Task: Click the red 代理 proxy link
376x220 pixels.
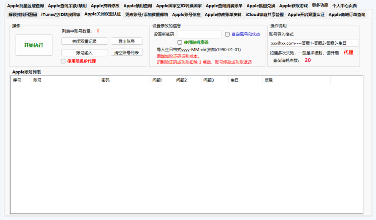Action: click(348, 53)
